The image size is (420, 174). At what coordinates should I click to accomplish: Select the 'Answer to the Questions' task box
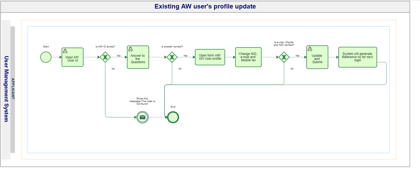(x=138, y=57)
